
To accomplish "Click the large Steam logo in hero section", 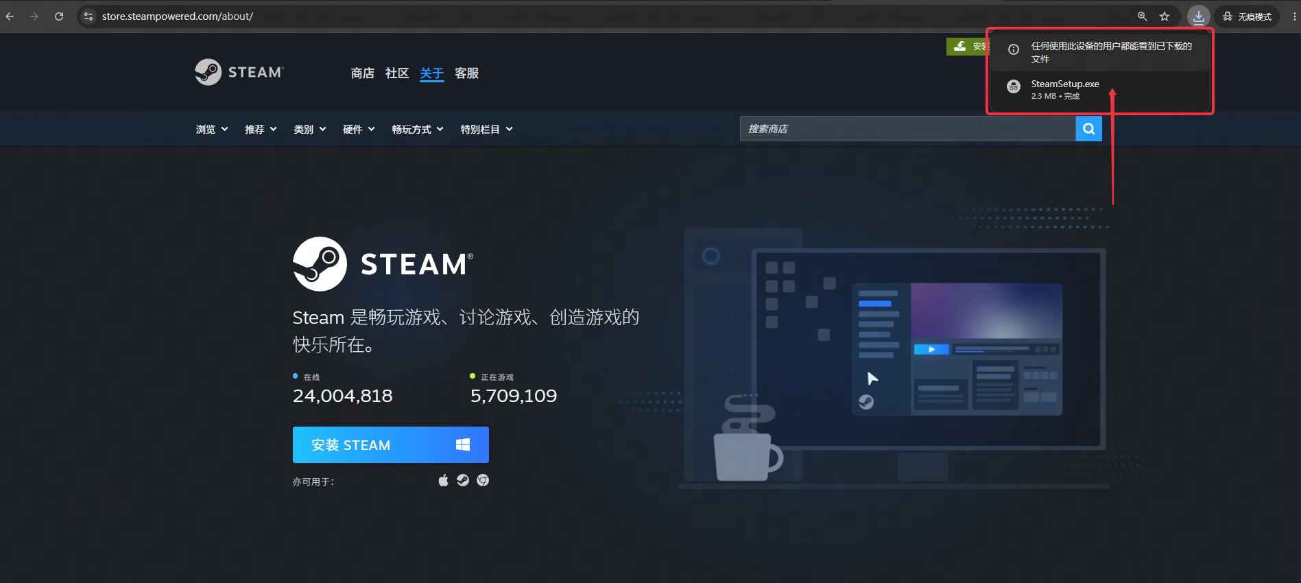I will point(383,264).
